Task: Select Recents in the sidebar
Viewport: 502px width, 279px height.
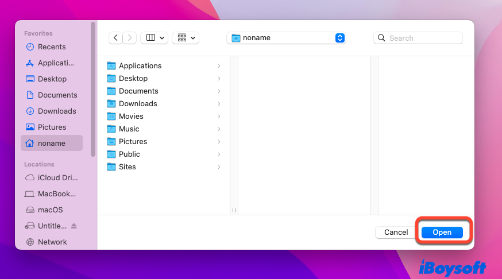Action: click(x=52, y=47)
